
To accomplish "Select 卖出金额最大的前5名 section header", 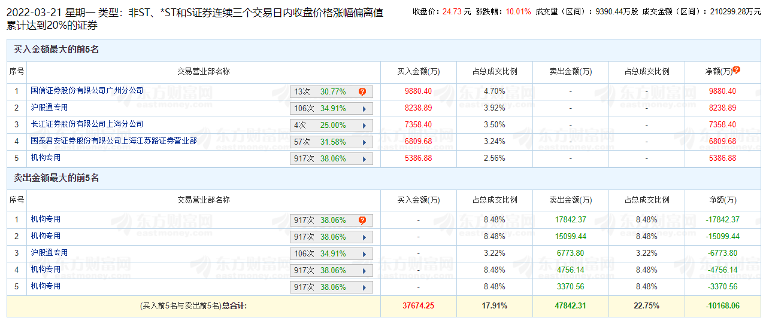I will coord(57,178).
